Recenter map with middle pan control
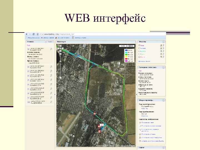Image resolution: width=200 pixels, height=150 pixels. 61,48
